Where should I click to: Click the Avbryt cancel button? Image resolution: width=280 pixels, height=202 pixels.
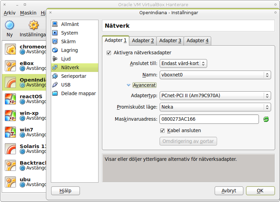click(x=229, y=191)
